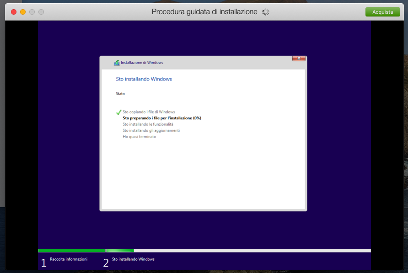The width and height of the screenshot is (408, 273).
Task: Click the green Acquista button
Action: tap(382, 12)
